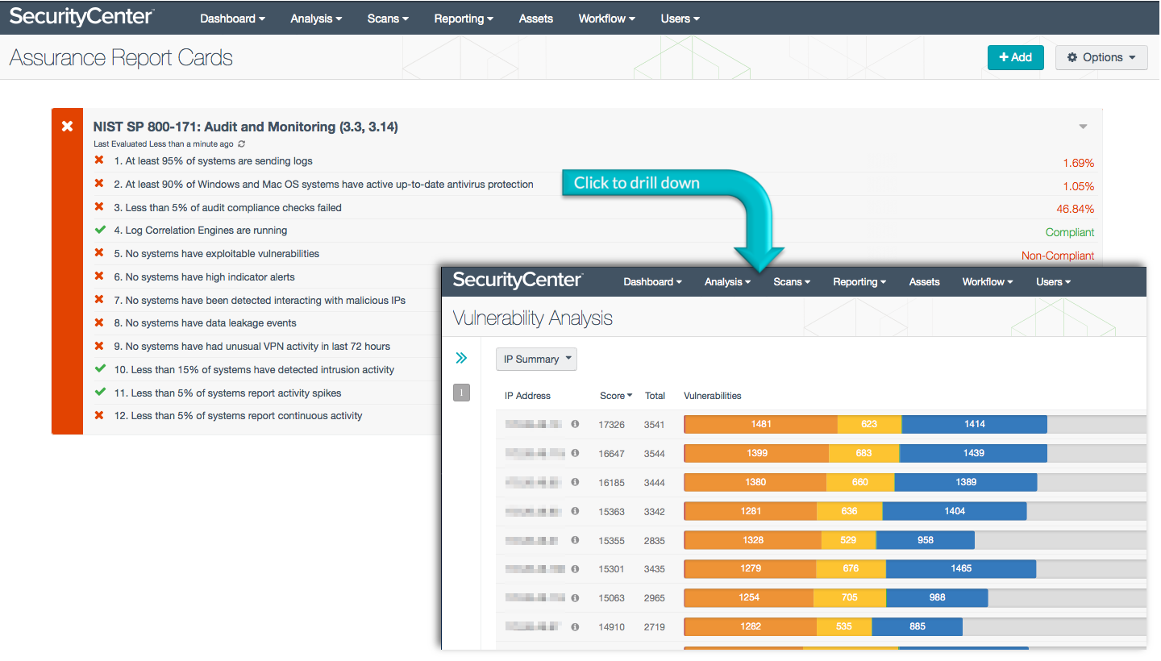Click the info icon in the row scoring 15355
The image size is (1161, 661).
[575, 540]
